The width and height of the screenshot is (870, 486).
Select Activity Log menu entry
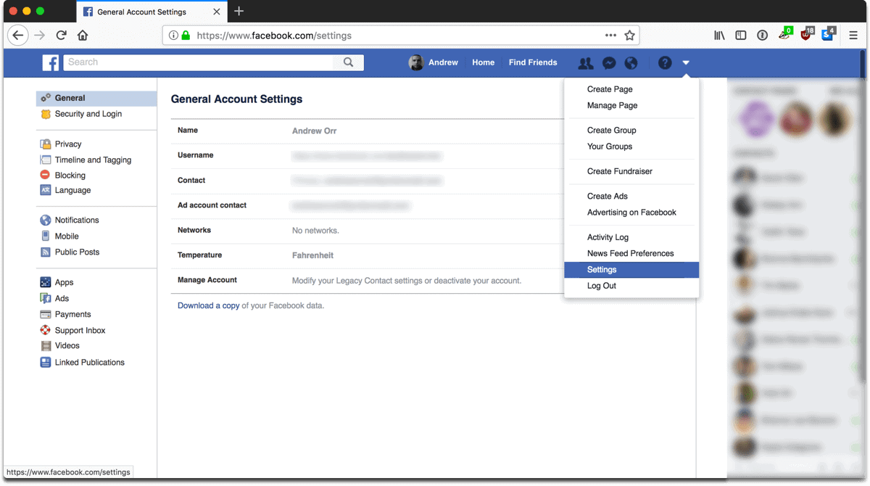[608, 237]
